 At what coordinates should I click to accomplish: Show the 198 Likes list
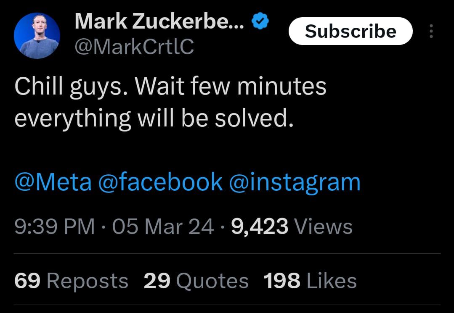(310, 281)
